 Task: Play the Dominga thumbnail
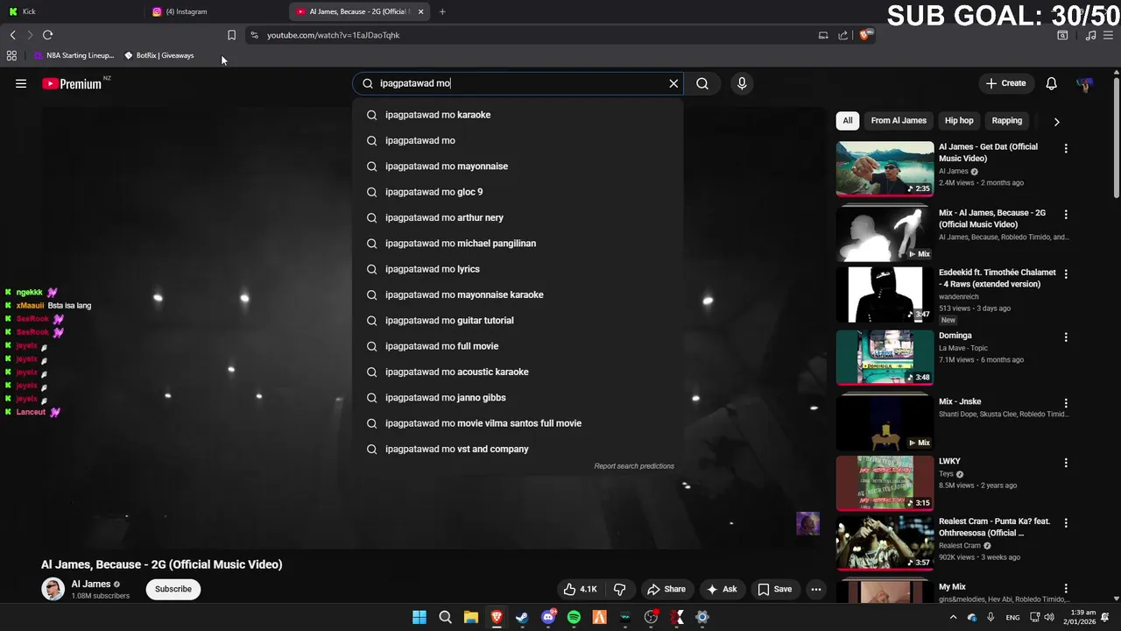tap(885, 358)
